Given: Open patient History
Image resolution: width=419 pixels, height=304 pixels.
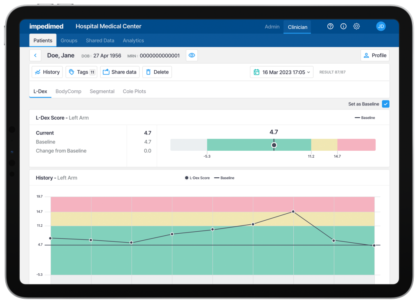Looking at the screenshot, I should coord(47,72).
